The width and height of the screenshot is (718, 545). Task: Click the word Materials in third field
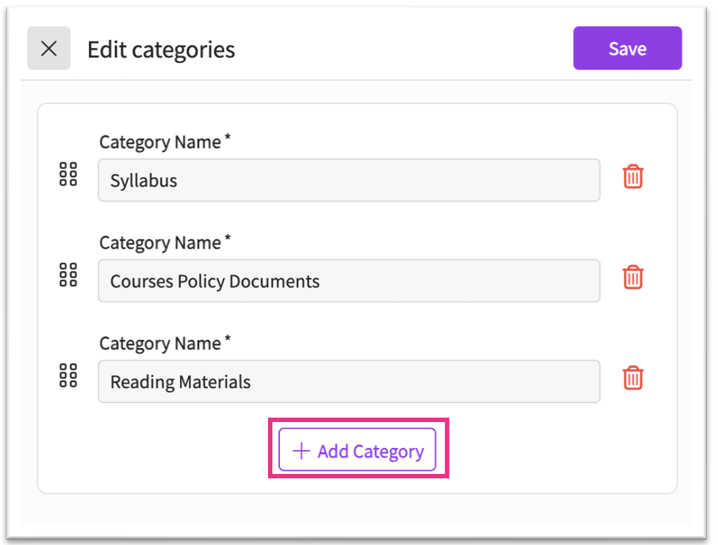click(216, 382)
